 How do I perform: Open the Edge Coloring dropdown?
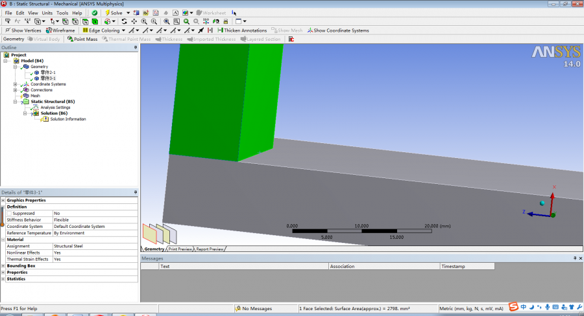pyautogui.click(x=122, y=30)
